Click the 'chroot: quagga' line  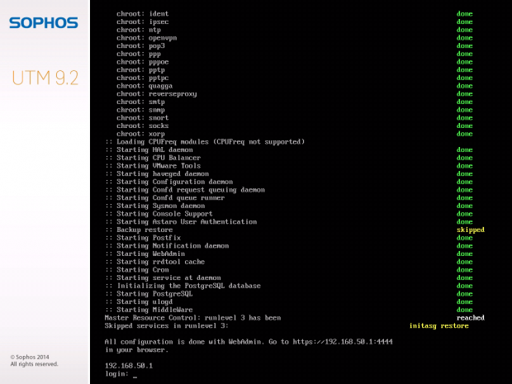145,86
